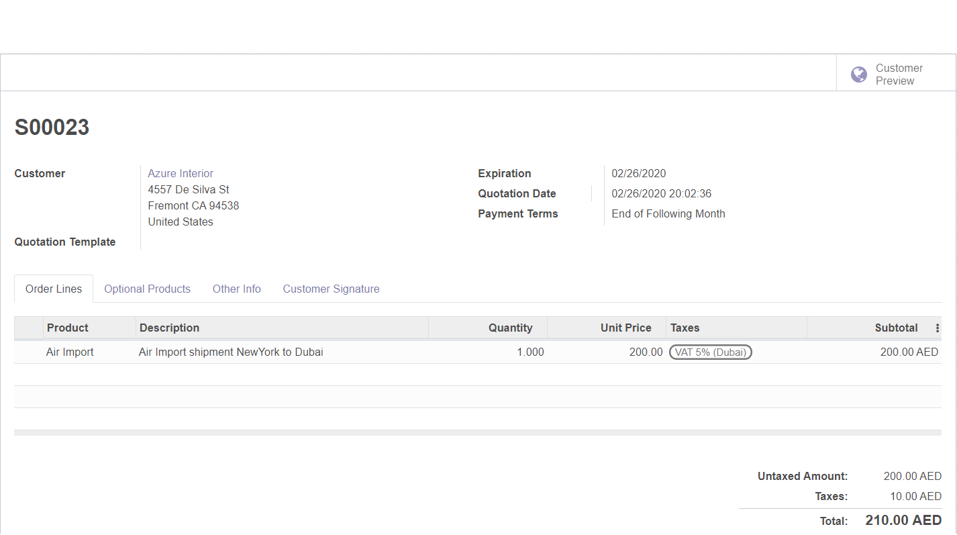
Task: Sort by the Quantity column header
Action: pyautogui.click(x=510, y=328)
